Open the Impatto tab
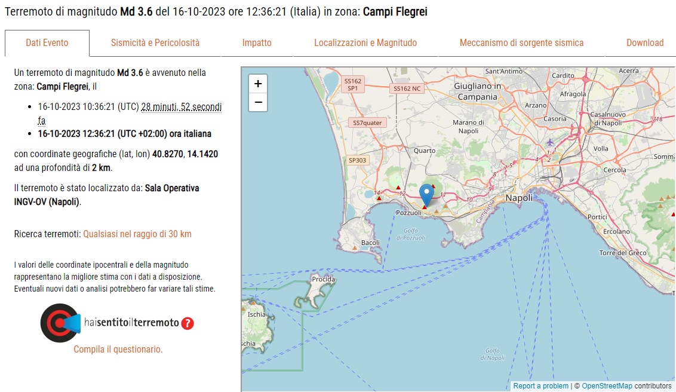The image size is (676, 392). pyautogui.click(x=257, y=43)
